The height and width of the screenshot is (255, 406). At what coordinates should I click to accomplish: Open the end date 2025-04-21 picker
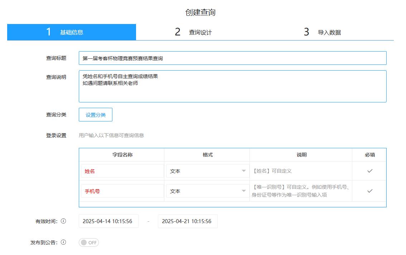[x=188, y=221]
